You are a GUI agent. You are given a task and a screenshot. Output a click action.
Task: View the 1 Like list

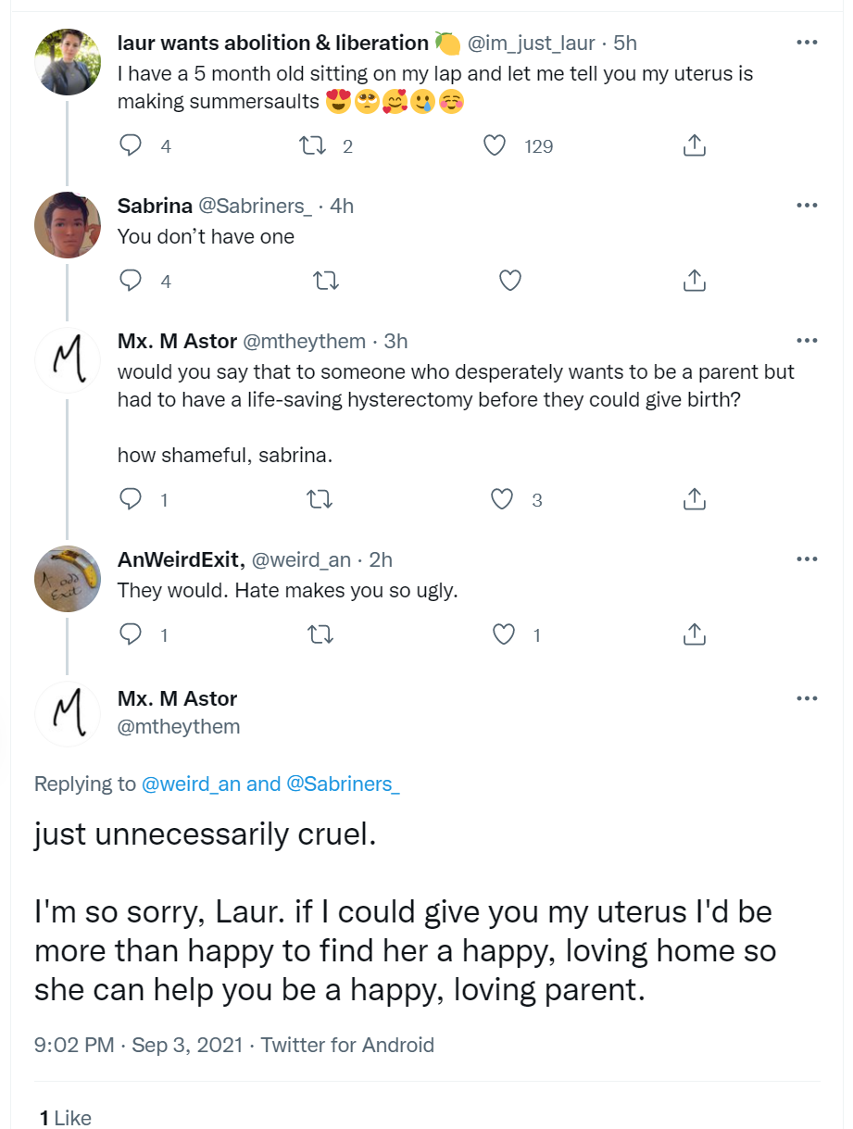[x=65, y=1118]
